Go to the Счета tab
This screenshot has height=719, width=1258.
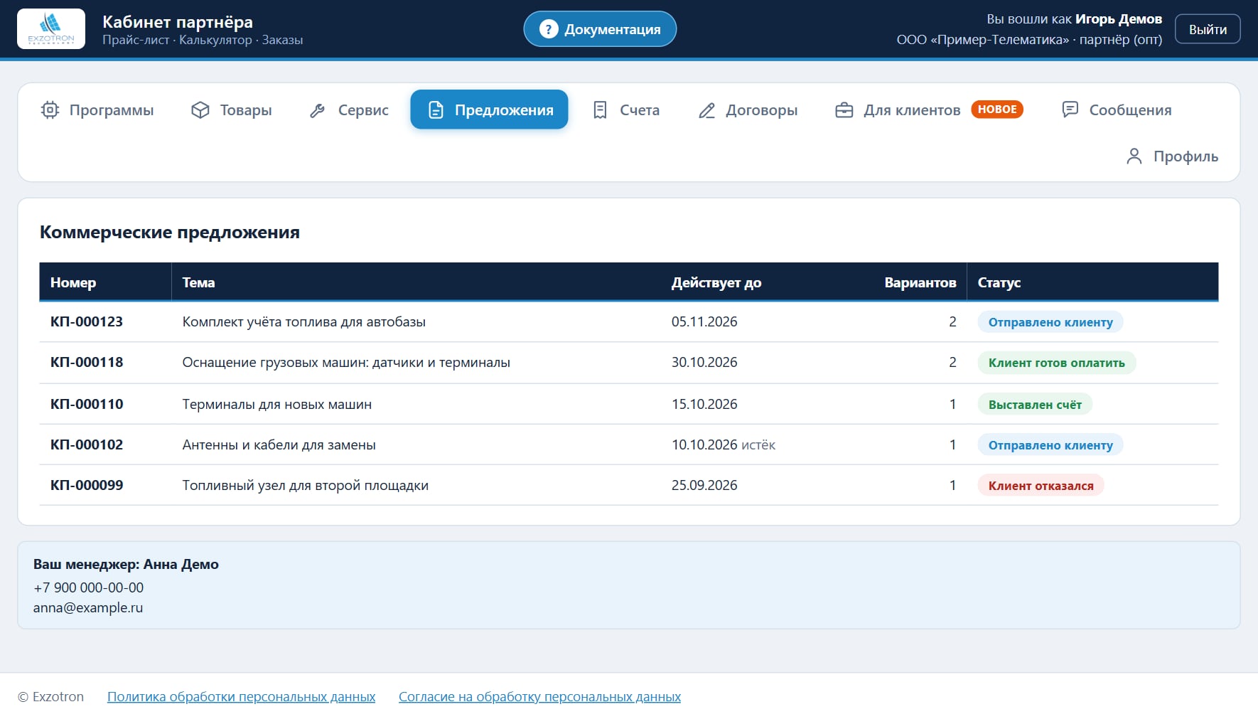click(626, 110)
